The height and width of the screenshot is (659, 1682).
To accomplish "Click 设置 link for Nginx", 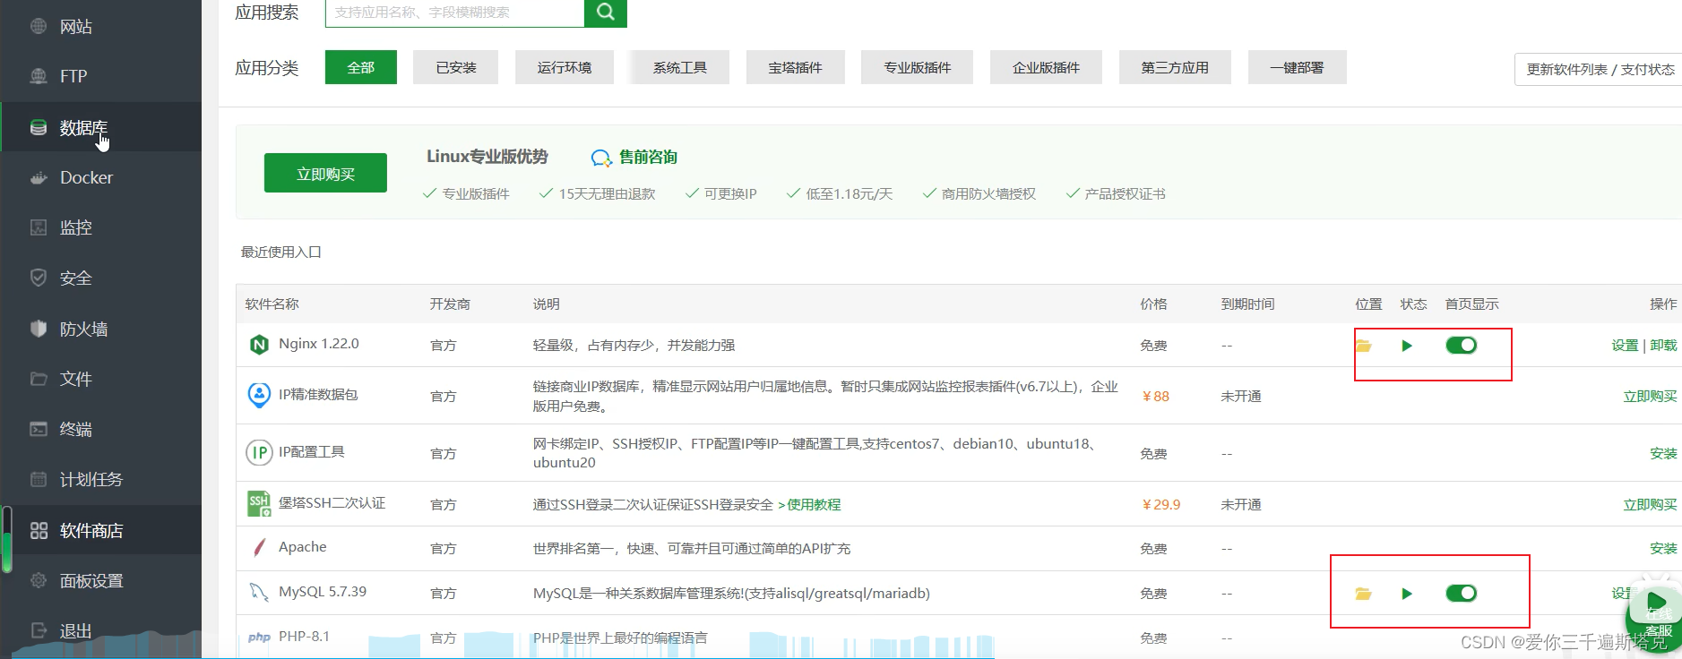I will tap(1625, 346).
